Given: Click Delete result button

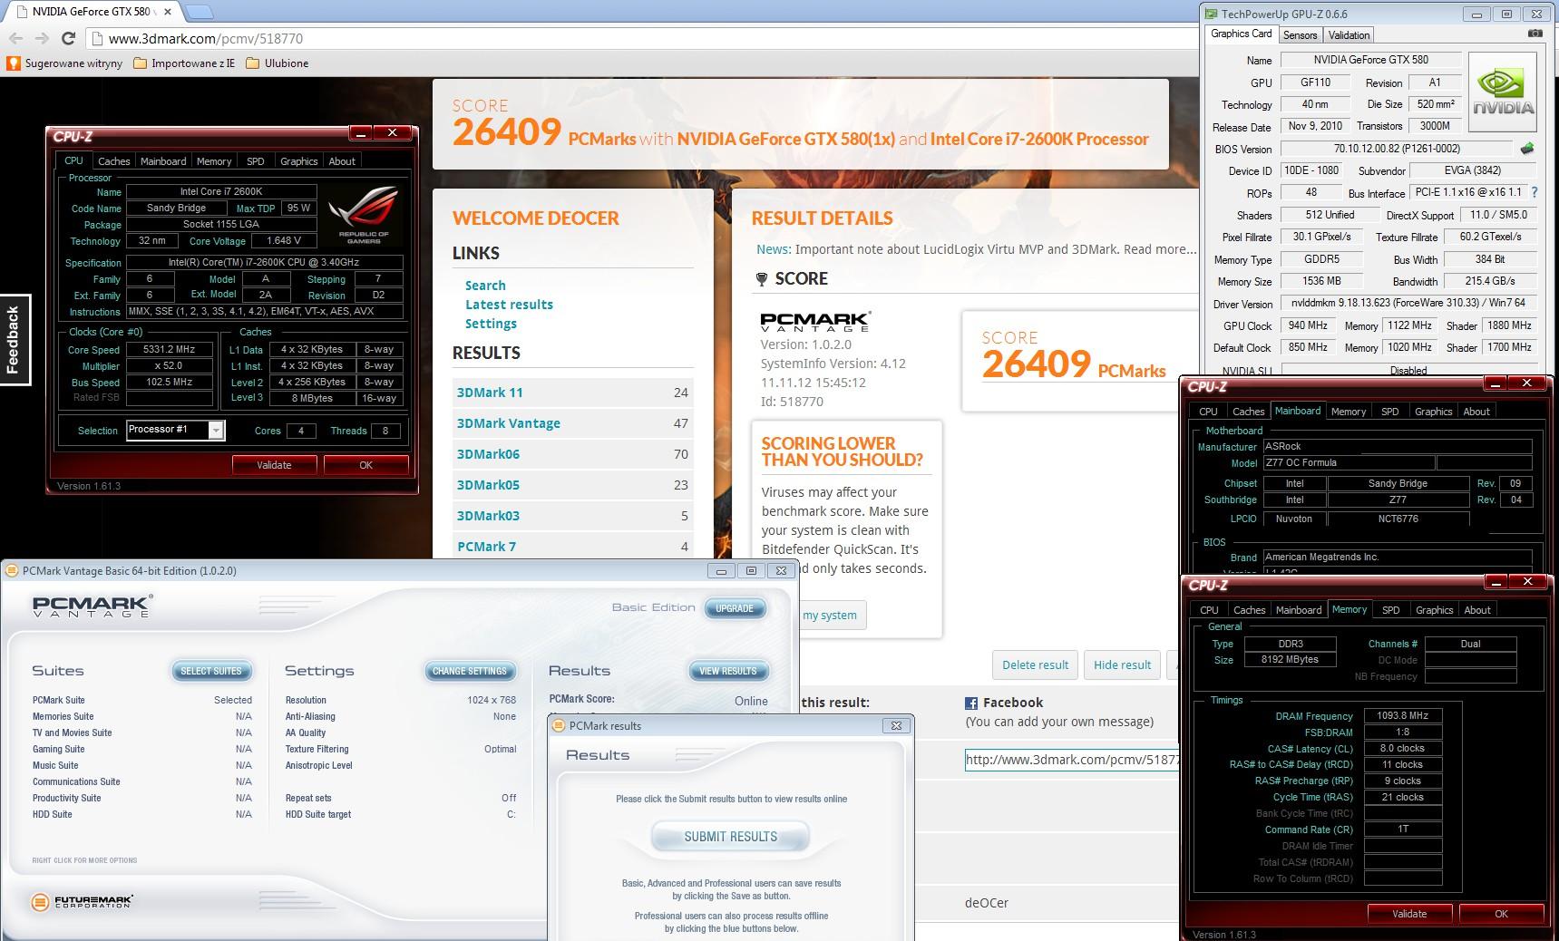Looking at the screenshot, I should point(1035,665).
